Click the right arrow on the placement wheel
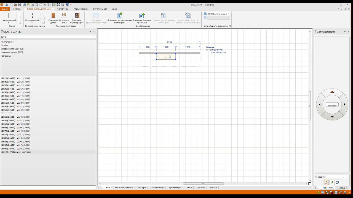 pyautogui.click(x=345, y=105)
